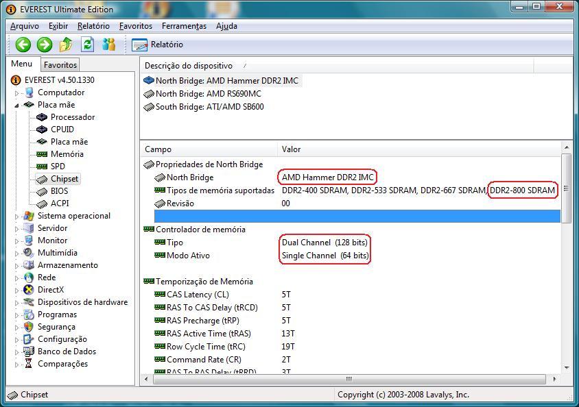Image resolution: width=579 pixels, height=407 pixels.
Task: Click the horizontal scrollbar right arrow
Action: tap(554, 379)
